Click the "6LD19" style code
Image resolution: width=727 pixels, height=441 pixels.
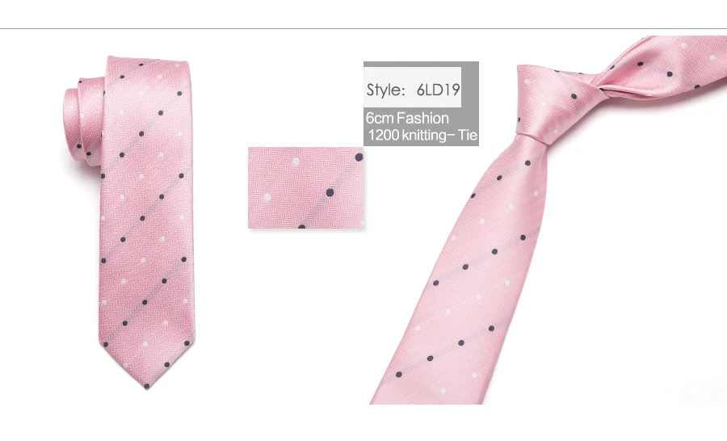tap(438, 89)
